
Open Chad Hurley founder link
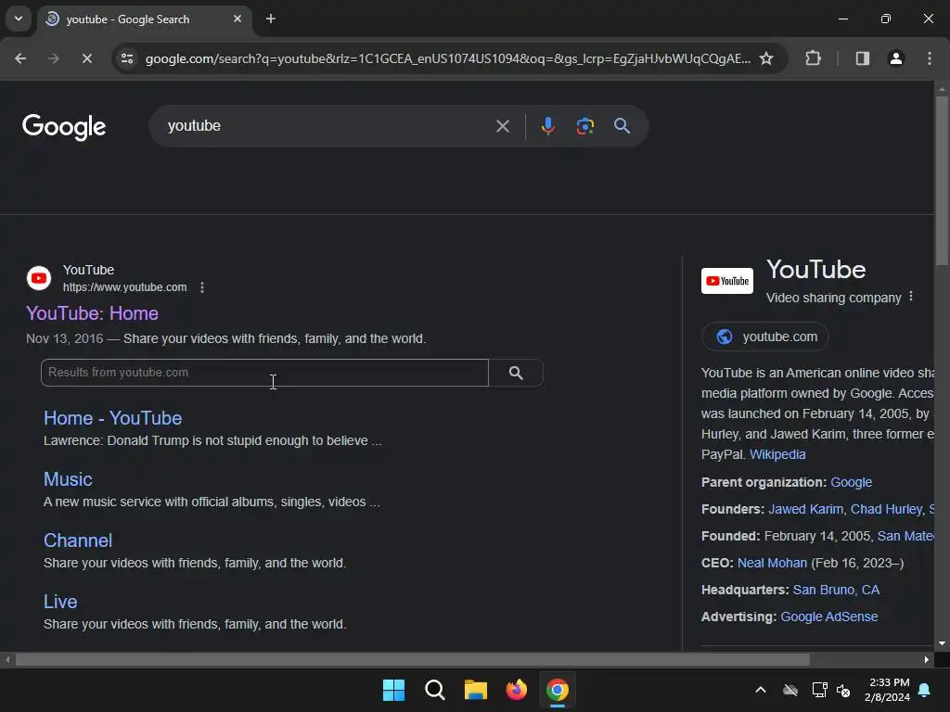(x=886, y=509)
